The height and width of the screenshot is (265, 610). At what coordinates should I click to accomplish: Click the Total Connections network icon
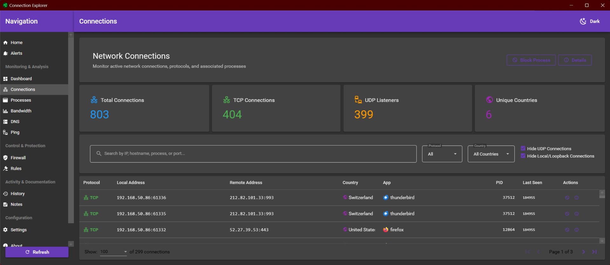click(x=94, y=100)
